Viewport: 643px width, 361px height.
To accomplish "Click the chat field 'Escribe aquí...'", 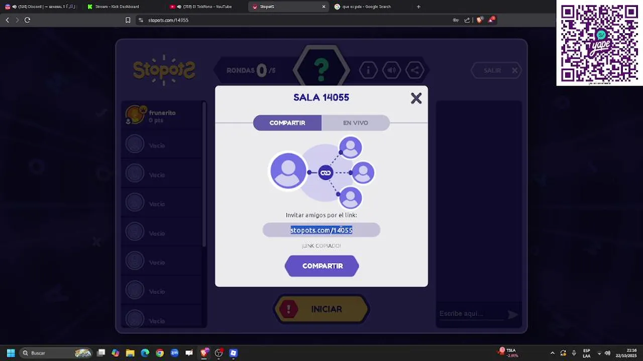I will tap(471, 314).
